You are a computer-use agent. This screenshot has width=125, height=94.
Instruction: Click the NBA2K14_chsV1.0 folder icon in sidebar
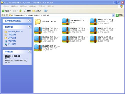click(x=6, y=32)
